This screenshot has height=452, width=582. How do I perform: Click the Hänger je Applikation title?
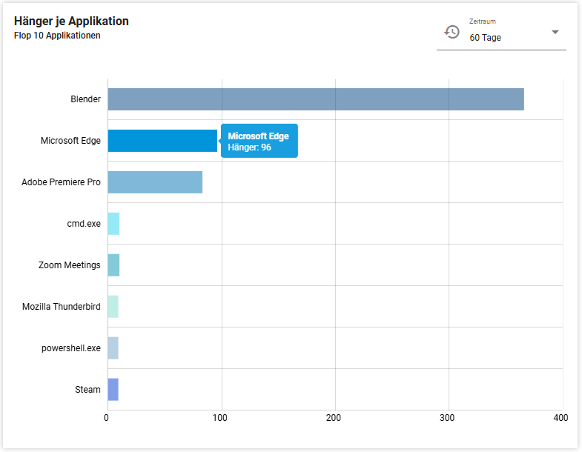(x=71, y=21)
